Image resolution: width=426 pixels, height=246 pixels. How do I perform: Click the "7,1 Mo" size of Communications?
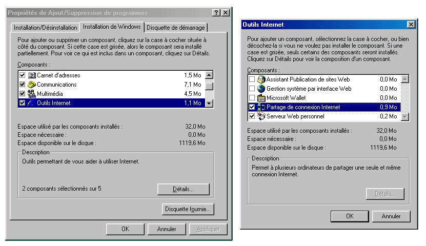point(193,85)
